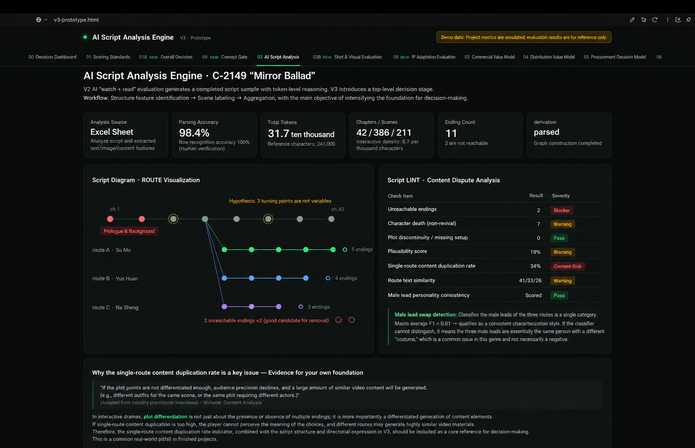Image resolution: width=695 pixels, height=448 pixels.
Task: Click the Blocker badge for Unreachable endings
Action: [x=561, y=210]
